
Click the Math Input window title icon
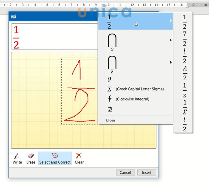point(13,17)
